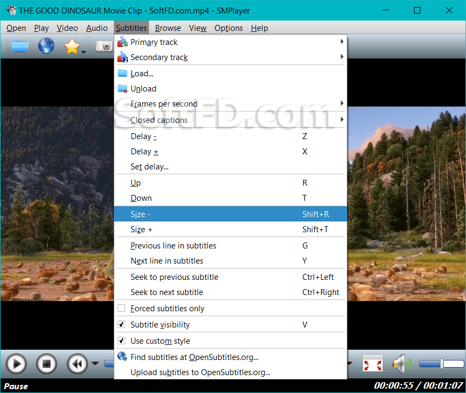Click Upload subtitles to OpenSubtitles.org...
Image resolution: width=466 pixels, height=393 pixels.
231,372
